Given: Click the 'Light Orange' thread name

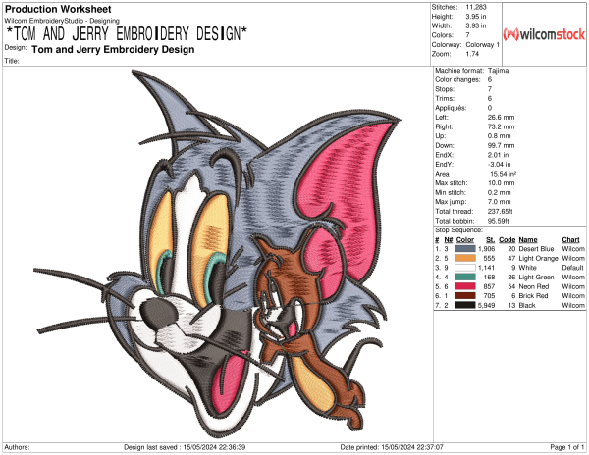Looking at the screenshot, I should click(x=538, y=258).
